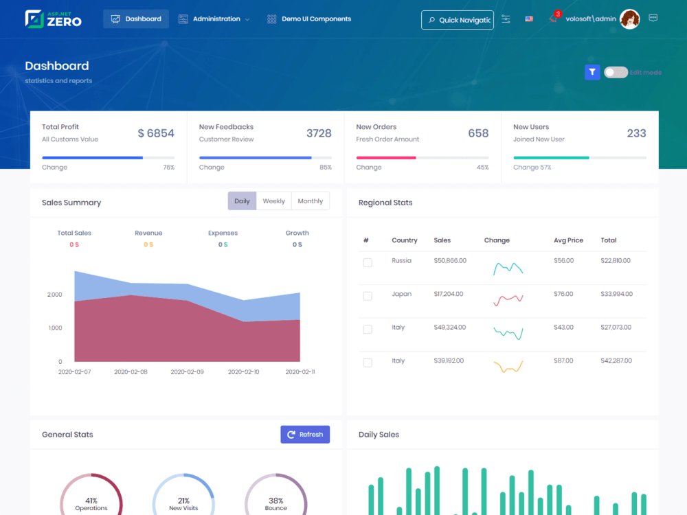Click the New Feedbacks progress bar

[265, 158]
